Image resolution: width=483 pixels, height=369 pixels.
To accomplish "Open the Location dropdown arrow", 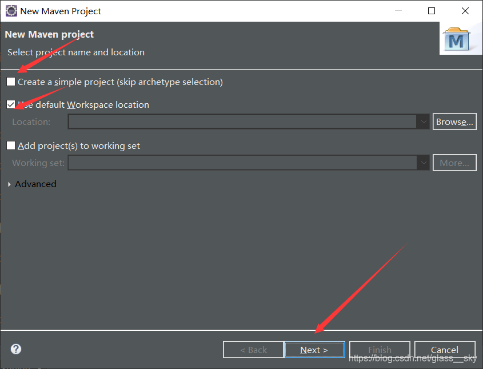I will coord(424,121).
